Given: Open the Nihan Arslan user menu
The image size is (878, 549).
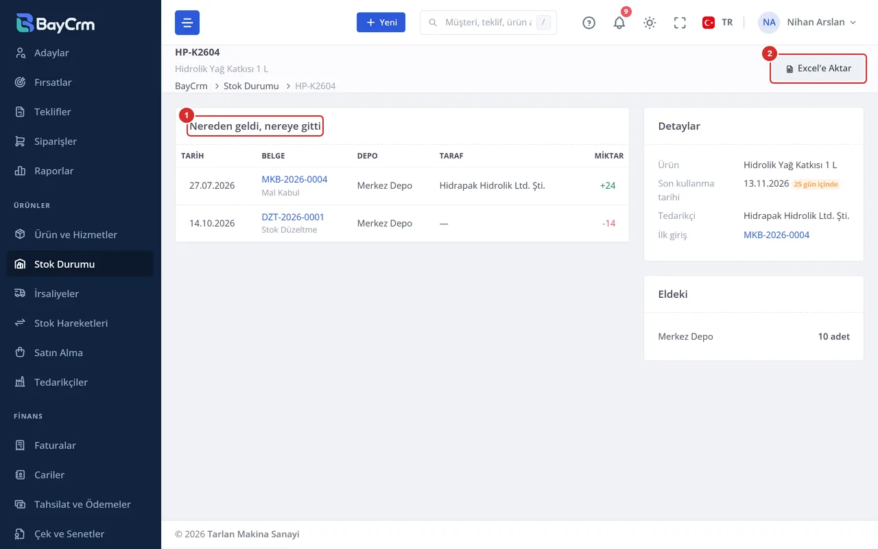Looking at the screenshot, I should (x=807, y=23).
